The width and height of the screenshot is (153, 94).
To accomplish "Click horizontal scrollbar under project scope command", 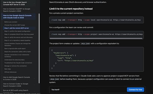I will (x=96, y=38).
